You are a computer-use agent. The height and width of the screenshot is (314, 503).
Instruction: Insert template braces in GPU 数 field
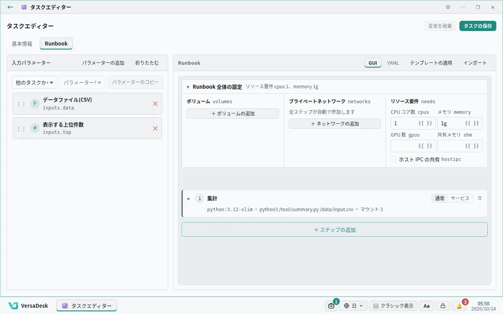425,146
